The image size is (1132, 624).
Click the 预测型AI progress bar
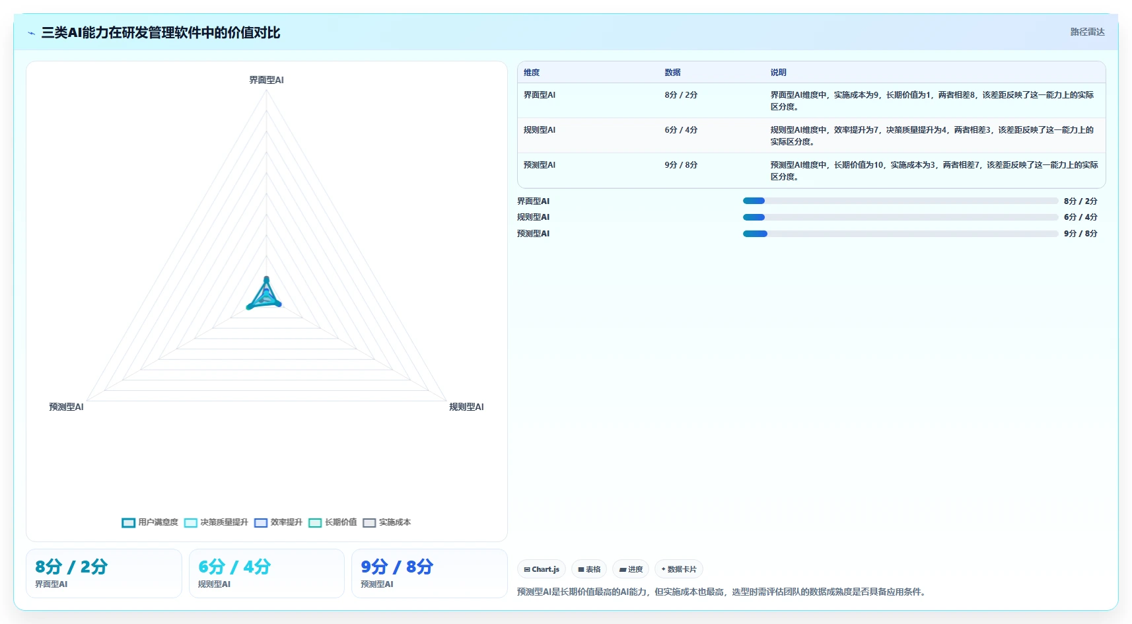[900, 233]
